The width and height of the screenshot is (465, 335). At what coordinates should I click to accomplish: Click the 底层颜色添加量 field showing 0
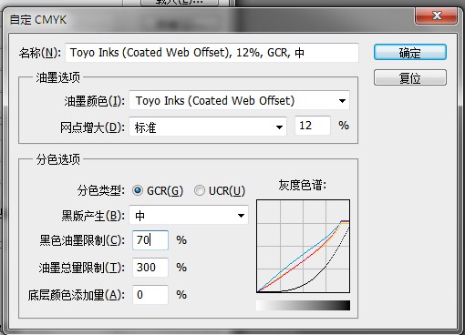(x=150, y=295)
